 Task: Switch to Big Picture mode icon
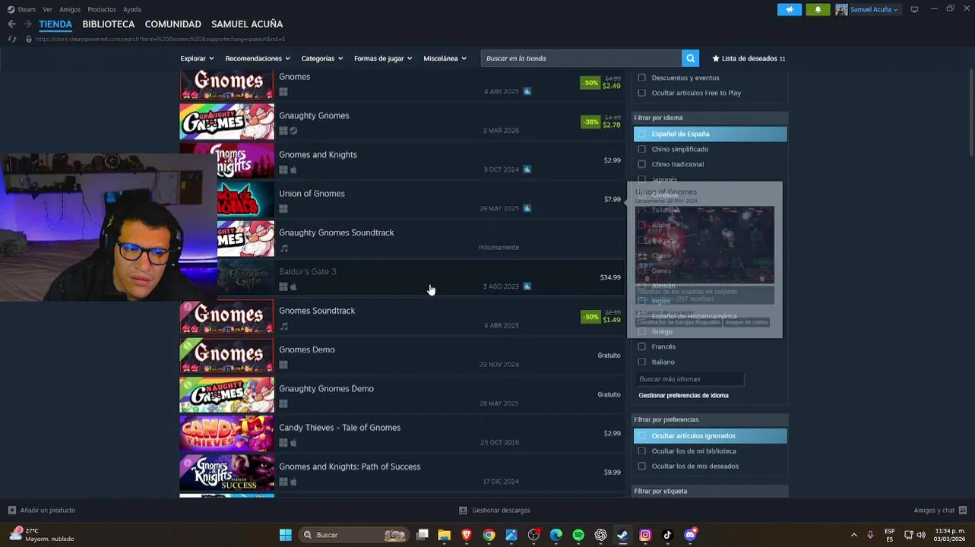tap(914, 9)
